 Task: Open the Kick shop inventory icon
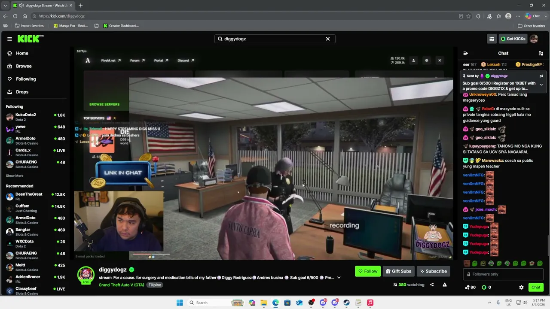(492, 39)
